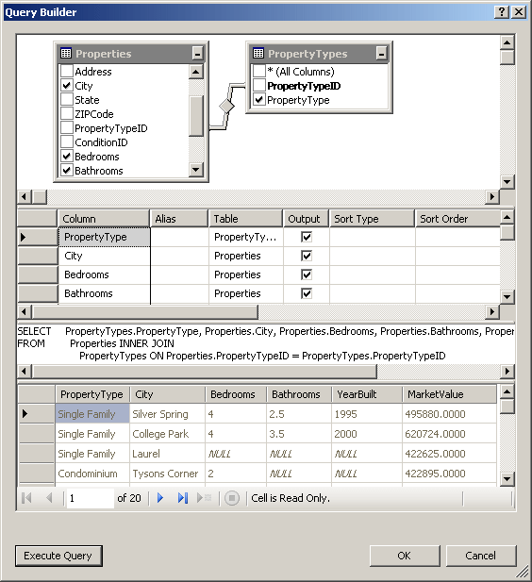
Task: Click the Sort Order column header
Action: (457, 219)
